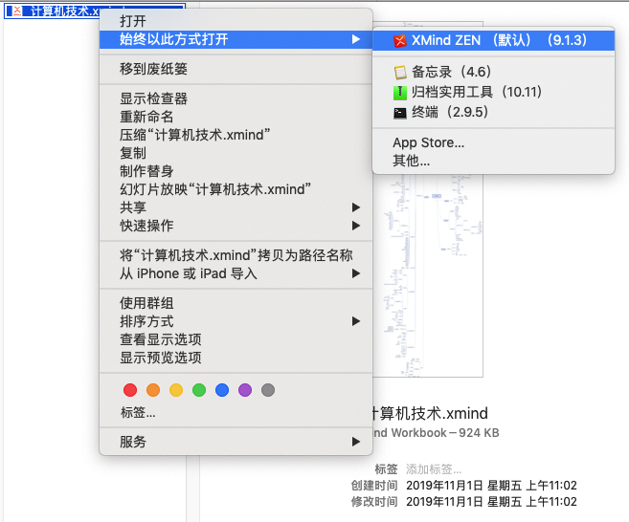Click the mind map preview thumbnail
This screenshot has height=522, width=629.
[x=428, y=275]
